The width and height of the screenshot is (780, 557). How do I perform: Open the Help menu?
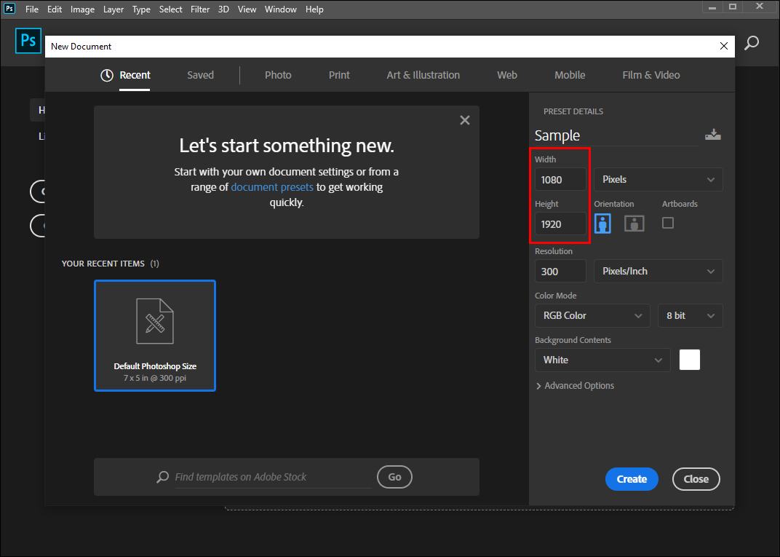[314, 9]
